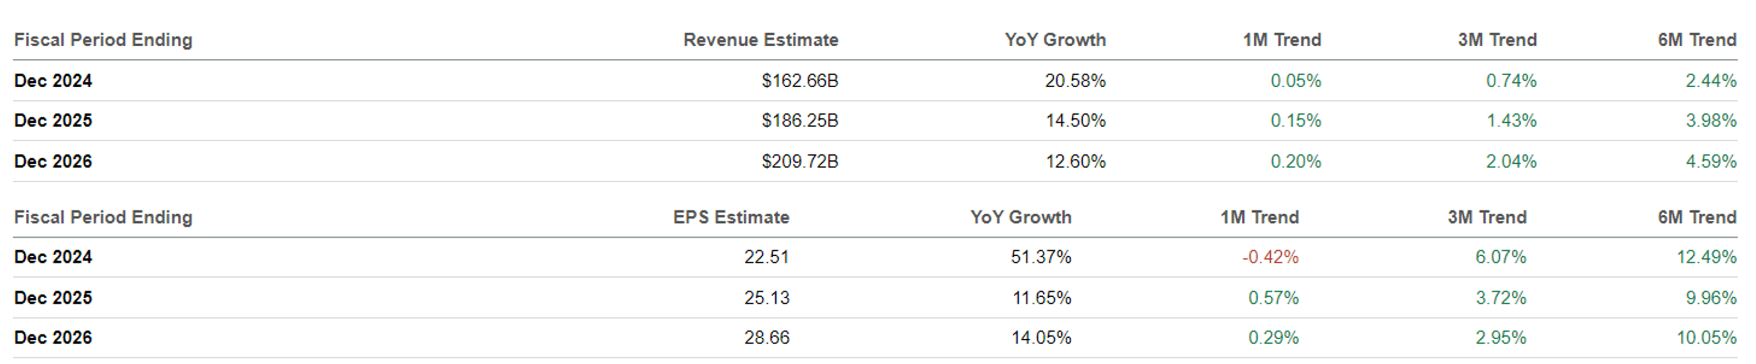Click the 2.44% 6M trend value
The width and height of the screenshot is (1756, 364).
1710,81
